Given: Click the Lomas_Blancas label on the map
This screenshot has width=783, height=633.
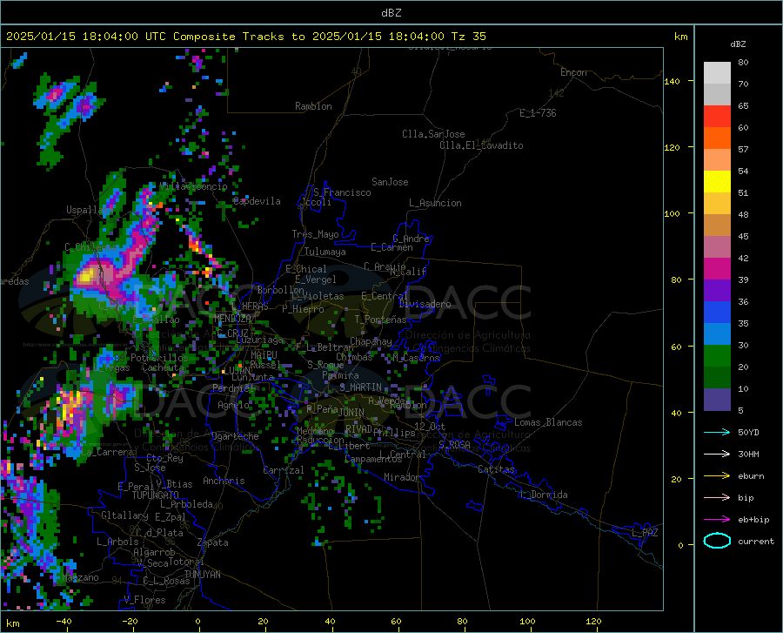Looking at the screenshot, I should point(548,422).
